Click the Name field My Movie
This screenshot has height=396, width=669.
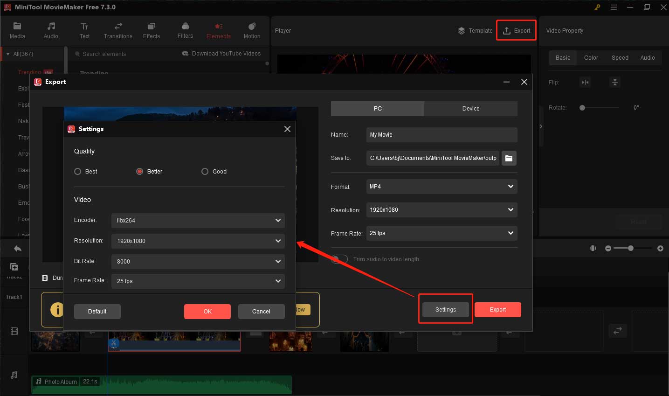tap(441, 135)
